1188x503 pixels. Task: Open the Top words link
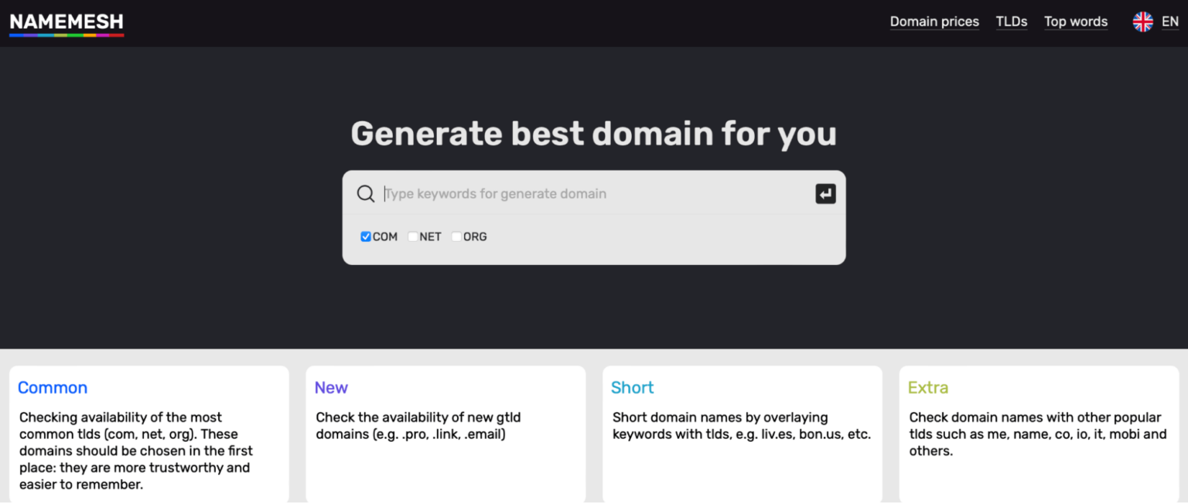pyautogui.click(x=1075, y=22)
